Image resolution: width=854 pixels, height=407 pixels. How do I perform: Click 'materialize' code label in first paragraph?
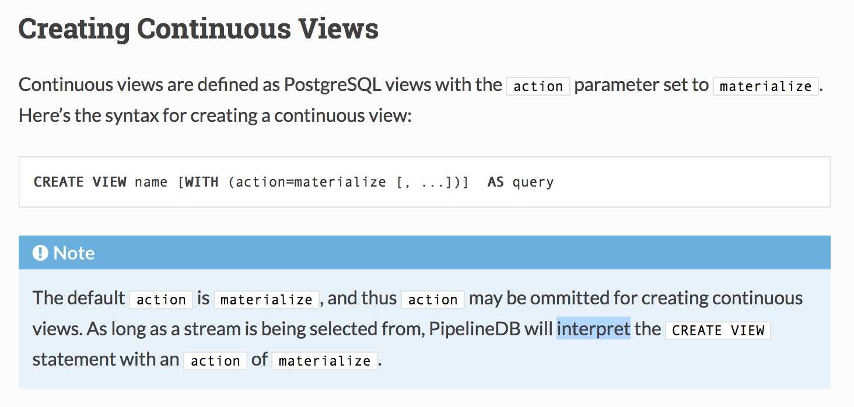[766, 86]
